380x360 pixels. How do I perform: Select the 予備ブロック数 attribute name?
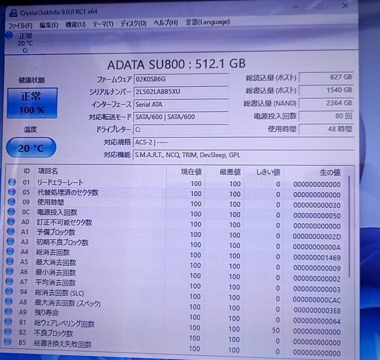pos(56,232)
